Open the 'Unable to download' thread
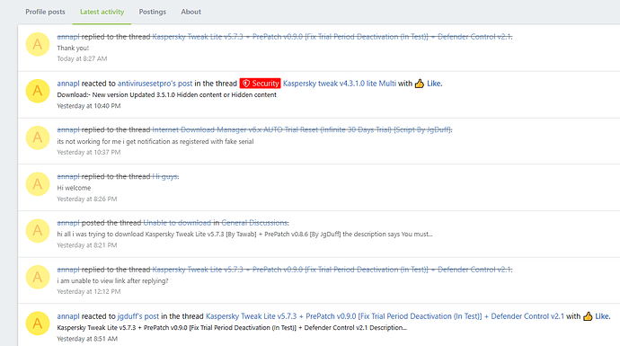620x346 pixels. point(177,223)
